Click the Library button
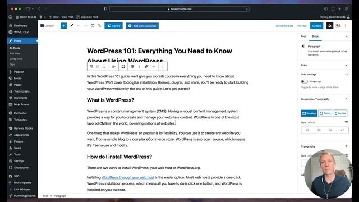The height and width of the screenshot is (202, 359). [113, 26]
